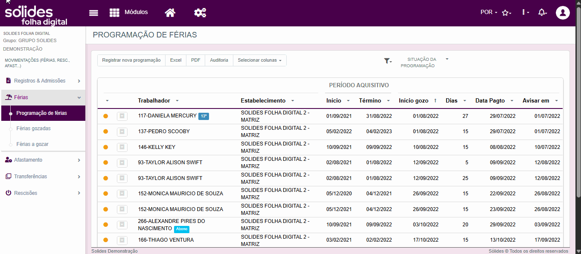Click the 13º badge on Daniela Mercury
The width and height of the screenshot is (581, 254).
[203, 117]
